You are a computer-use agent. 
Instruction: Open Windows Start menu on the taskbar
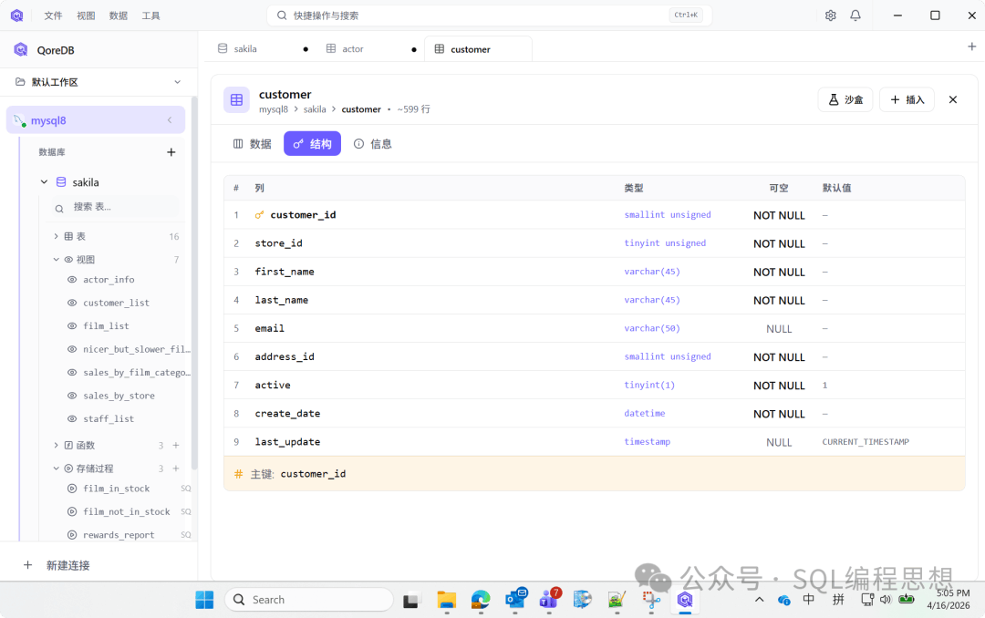pyautogui.click(x=204, y=600)
